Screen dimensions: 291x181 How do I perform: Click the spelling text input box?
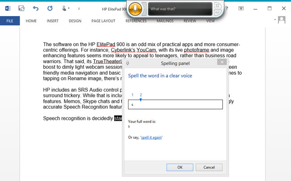coord(175,105)
